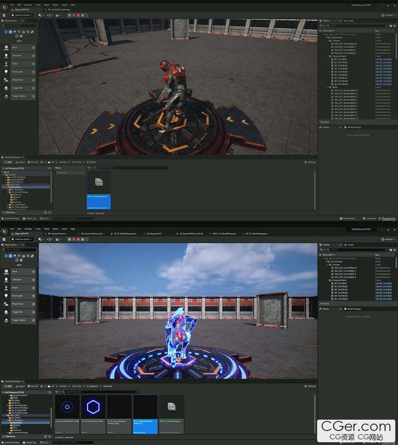This screenshot has width=398, height=445.
Task: Select the Lights category icon in top Place Actors
Action: click(x=15, y=32)
